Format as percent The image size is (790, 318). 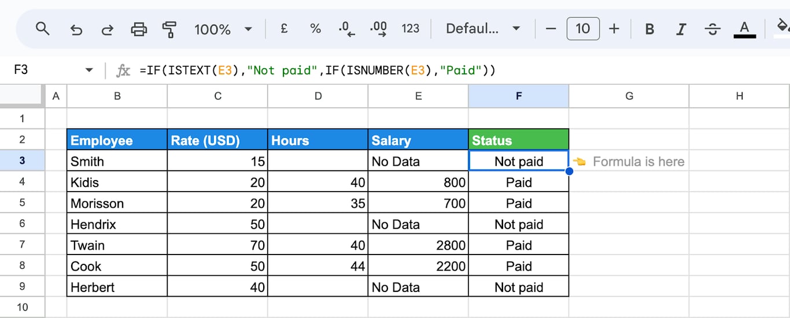(x=315, y=28)
